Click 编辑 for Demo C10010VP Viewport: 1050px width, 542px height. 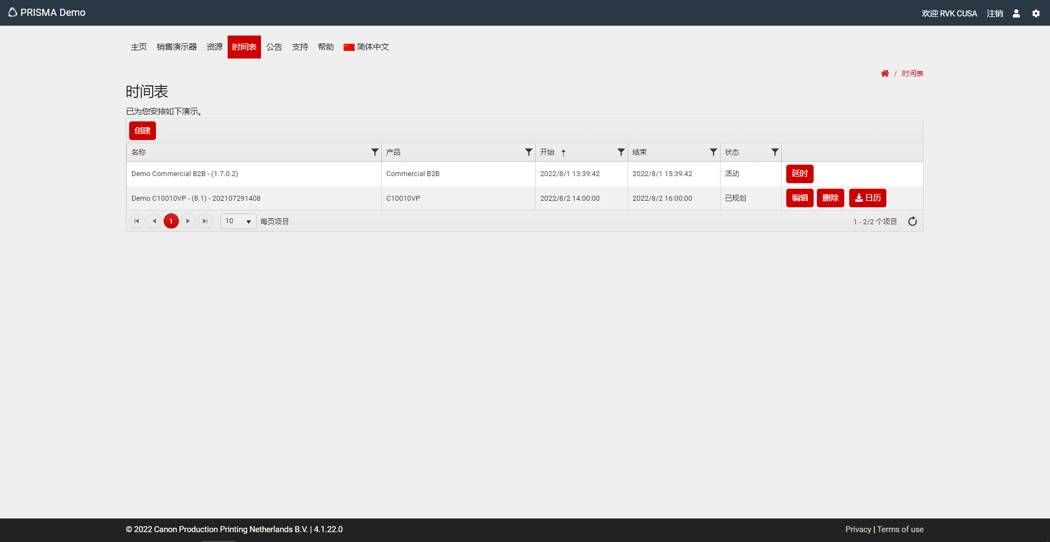799,198
